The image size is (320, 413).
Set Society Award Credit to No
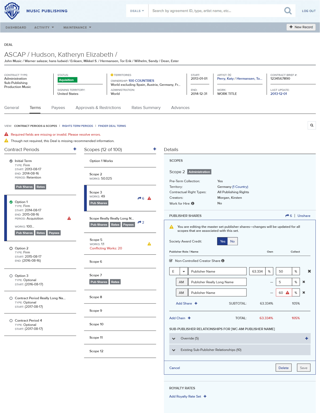click(x=233, y=241)
